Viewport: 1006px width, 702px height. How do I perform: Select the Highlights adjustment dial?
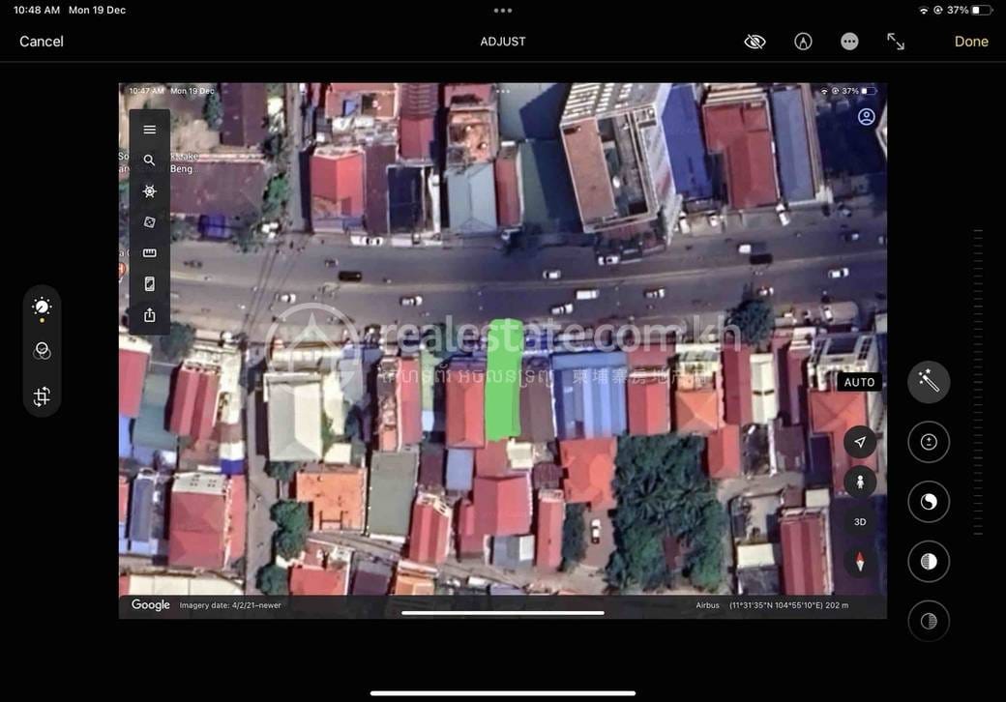click(929, 562)
